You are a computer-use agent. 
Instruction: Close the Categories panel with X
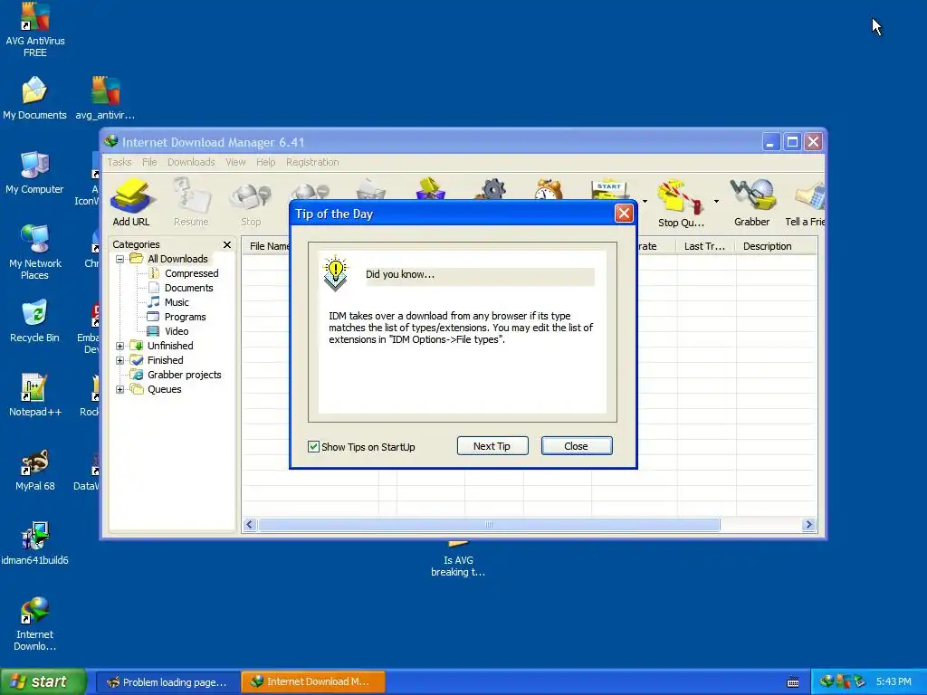pos(227,244)
